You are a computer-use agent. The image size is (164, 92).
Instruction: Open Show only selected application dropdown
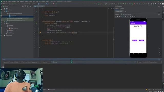(152, 62)
